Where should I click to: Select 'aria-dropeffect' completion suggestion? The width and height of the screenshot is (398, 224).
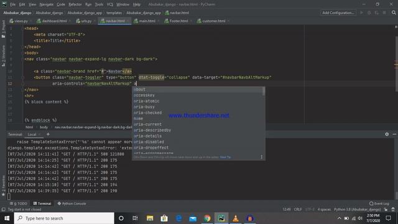(197, 148)
